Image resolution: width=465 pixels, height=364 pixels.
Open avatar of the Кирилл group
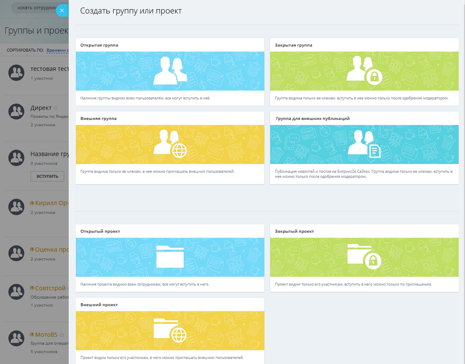tap(16, 207)
